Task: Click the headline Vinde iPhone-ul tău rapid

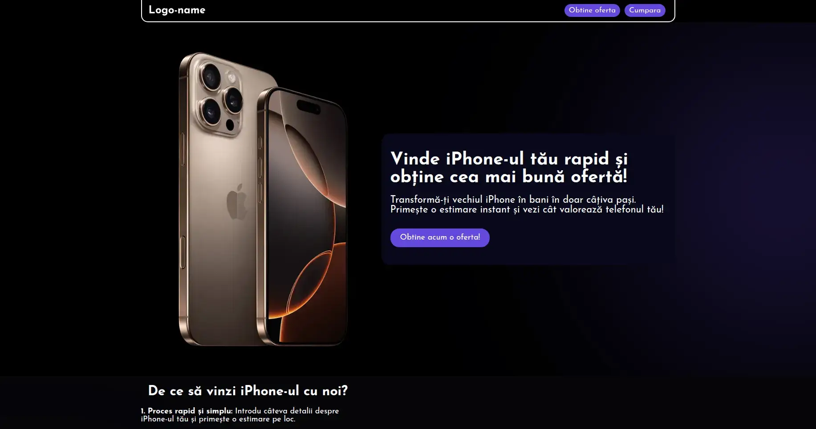Action: click(509, 168)
